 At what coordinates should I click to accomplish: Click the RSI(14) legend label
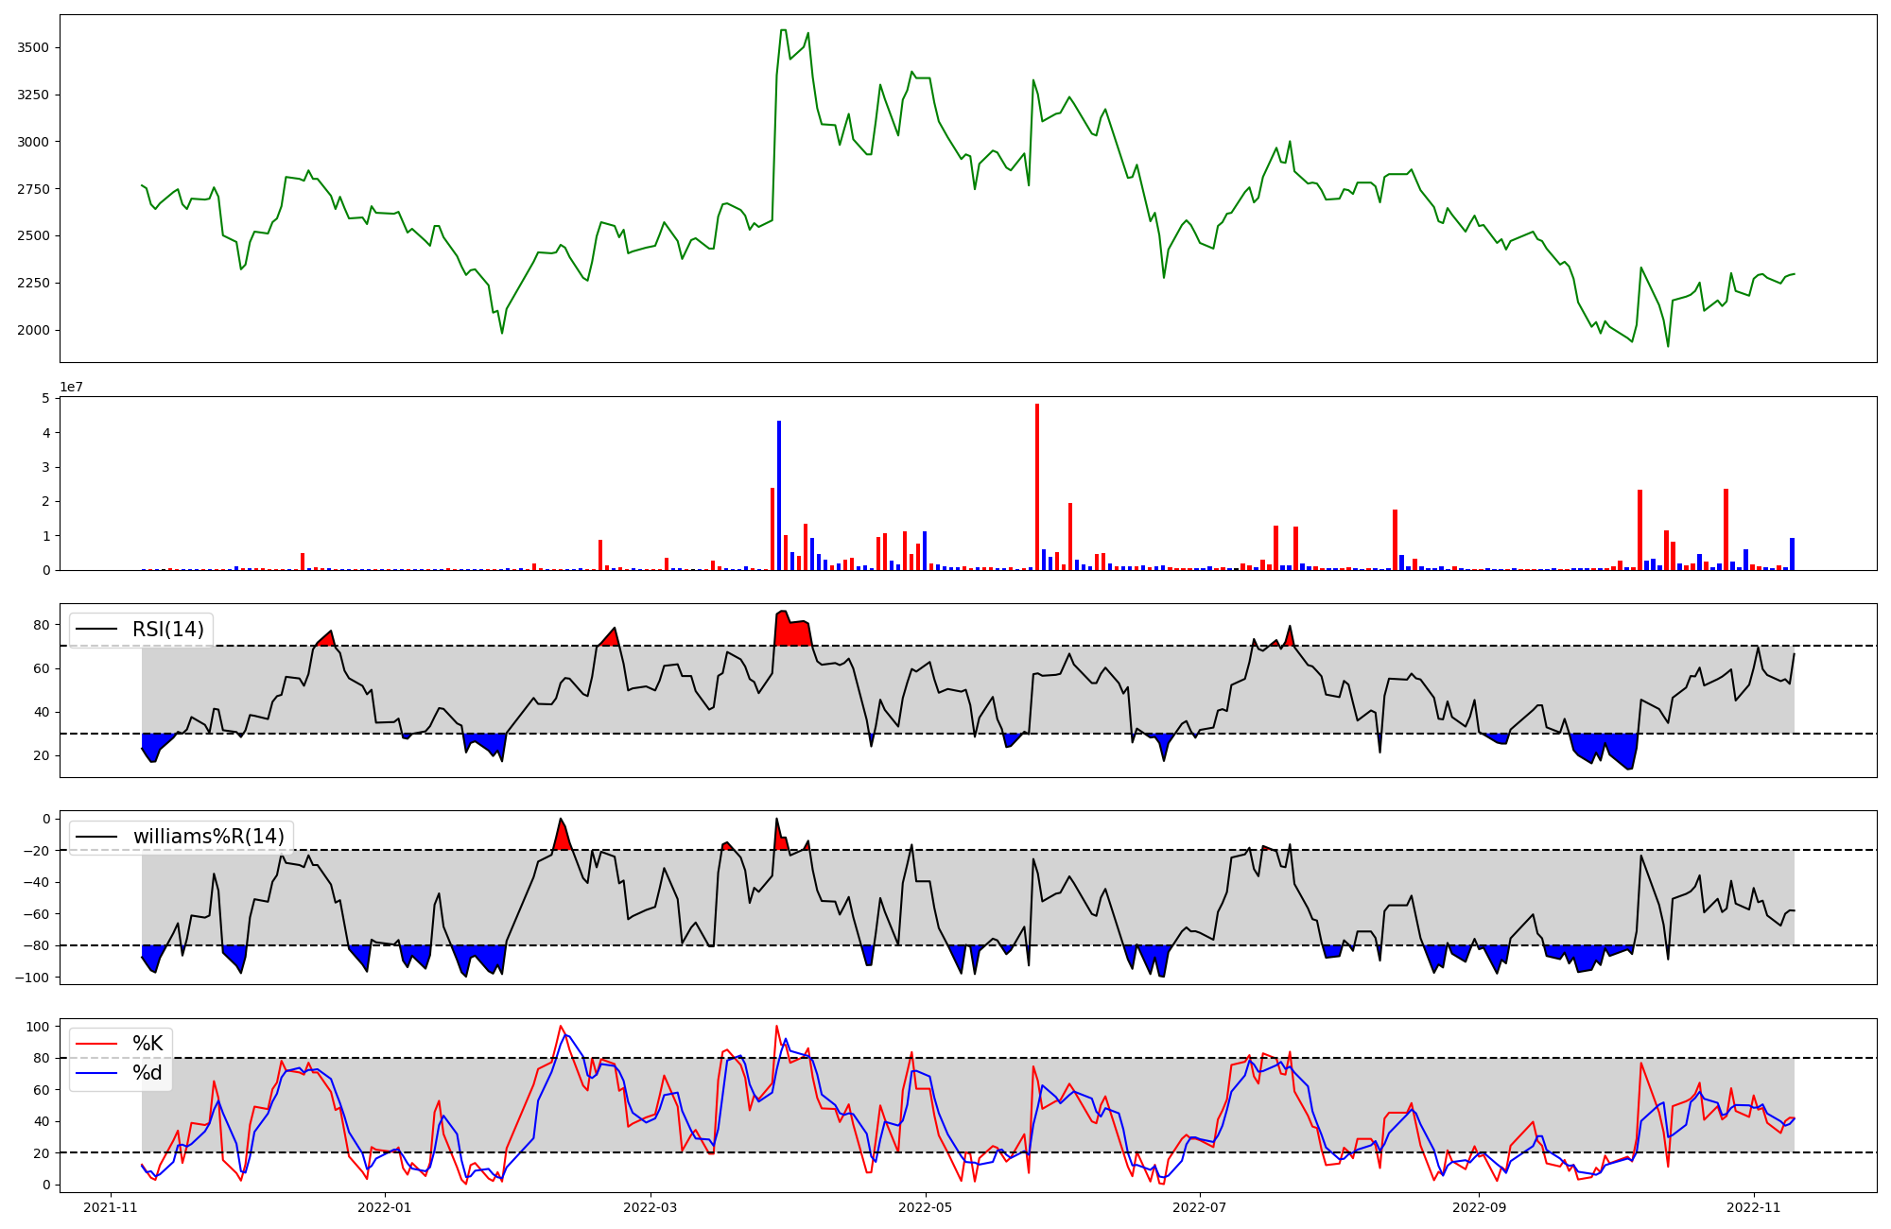[167, 630]
